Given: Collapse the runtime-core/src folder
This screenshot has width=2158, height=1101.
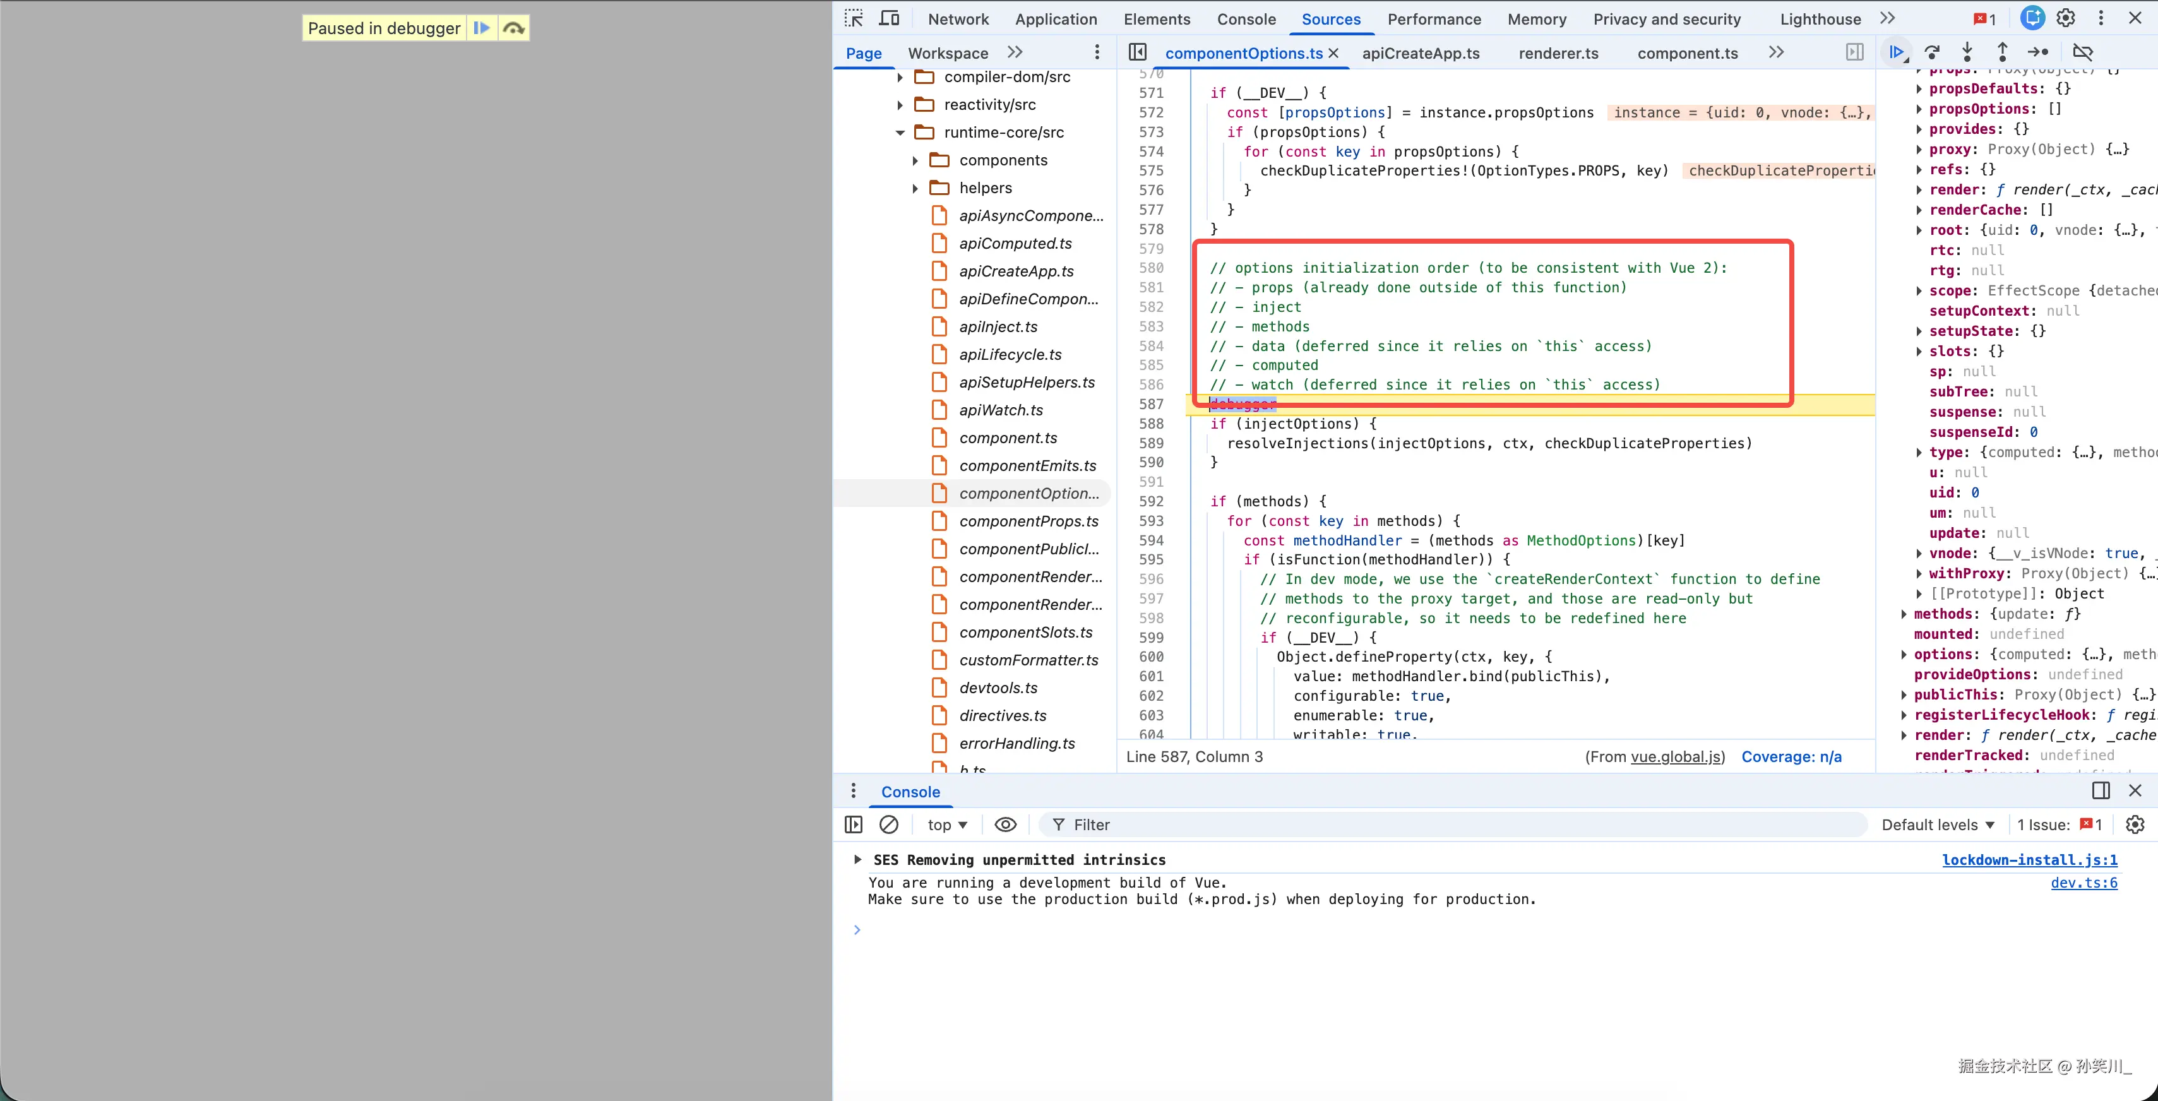Looking at the screenshot, I should click(900, 133).
